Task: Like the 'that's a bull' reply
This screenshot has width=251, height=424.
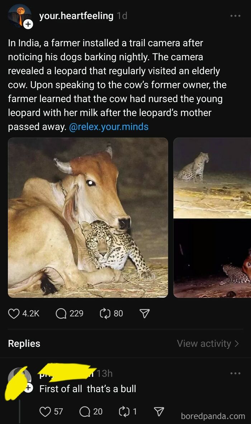Action: (44, 412)
